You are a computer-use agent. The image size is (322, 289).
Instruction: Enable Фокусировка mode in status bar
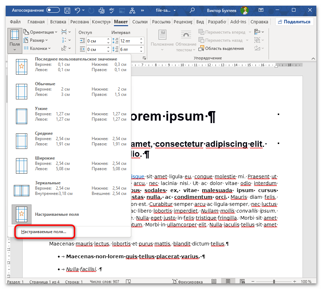187,282
